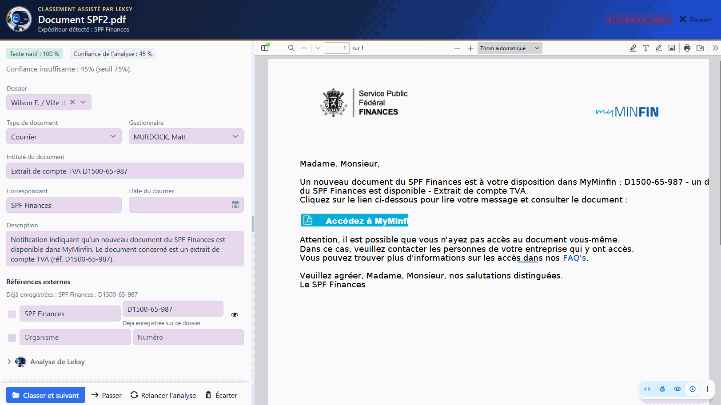Go to previous page arrow
Screen dimensions: 721x405
pos(304,48)
